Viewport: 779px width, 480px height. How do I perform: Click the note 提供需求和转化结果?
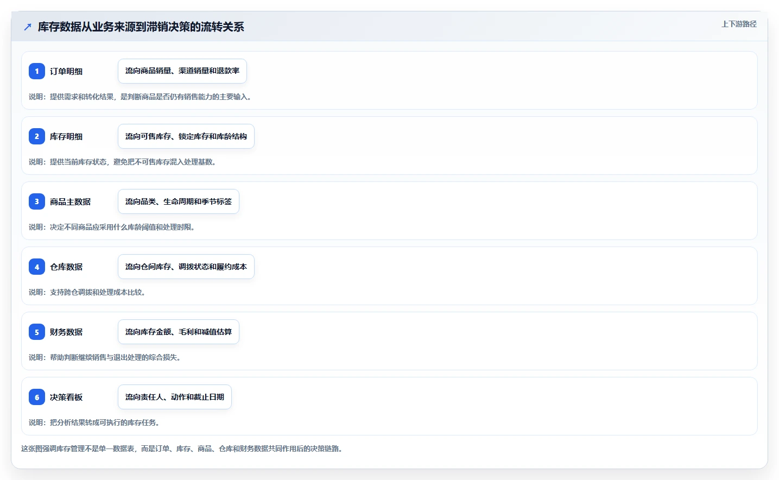tap(140, 97)
